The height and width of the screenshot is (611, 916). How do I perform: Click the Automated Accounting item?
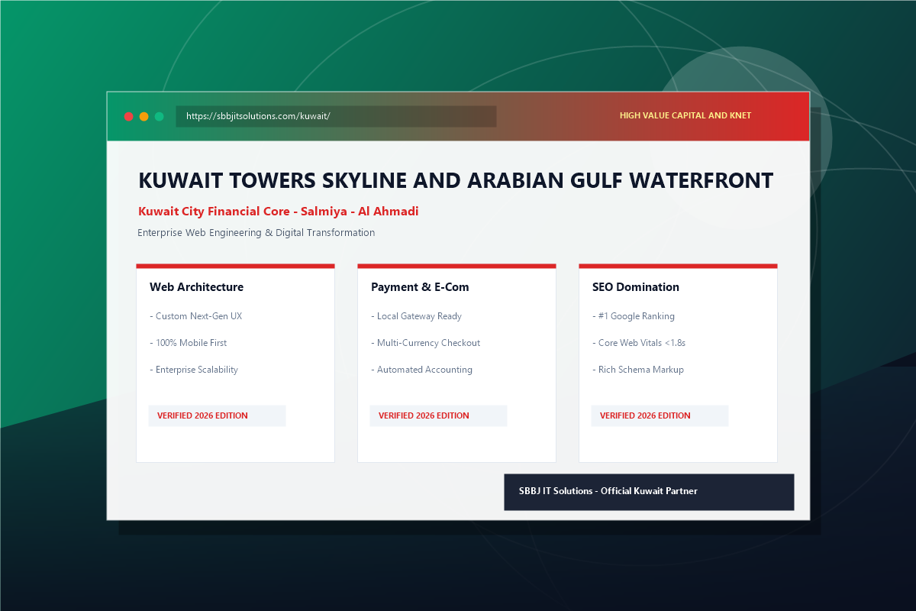click(x=421, y=370)
